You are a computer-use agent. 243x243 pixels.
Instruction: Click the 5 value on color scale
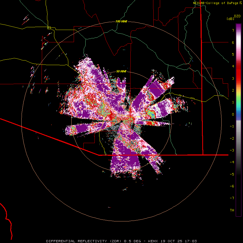[233, 54]
